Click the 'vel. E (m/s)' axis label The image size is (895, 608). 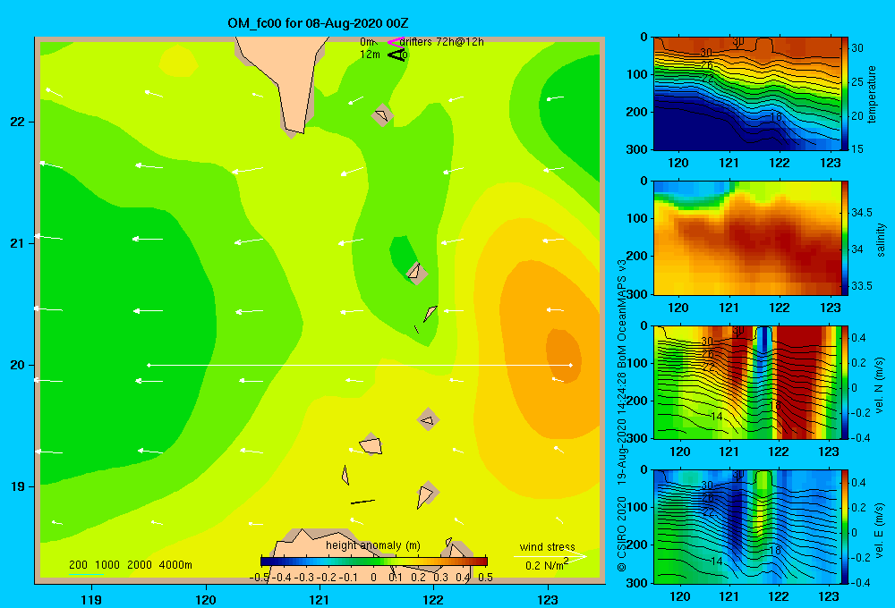point(880,529)
